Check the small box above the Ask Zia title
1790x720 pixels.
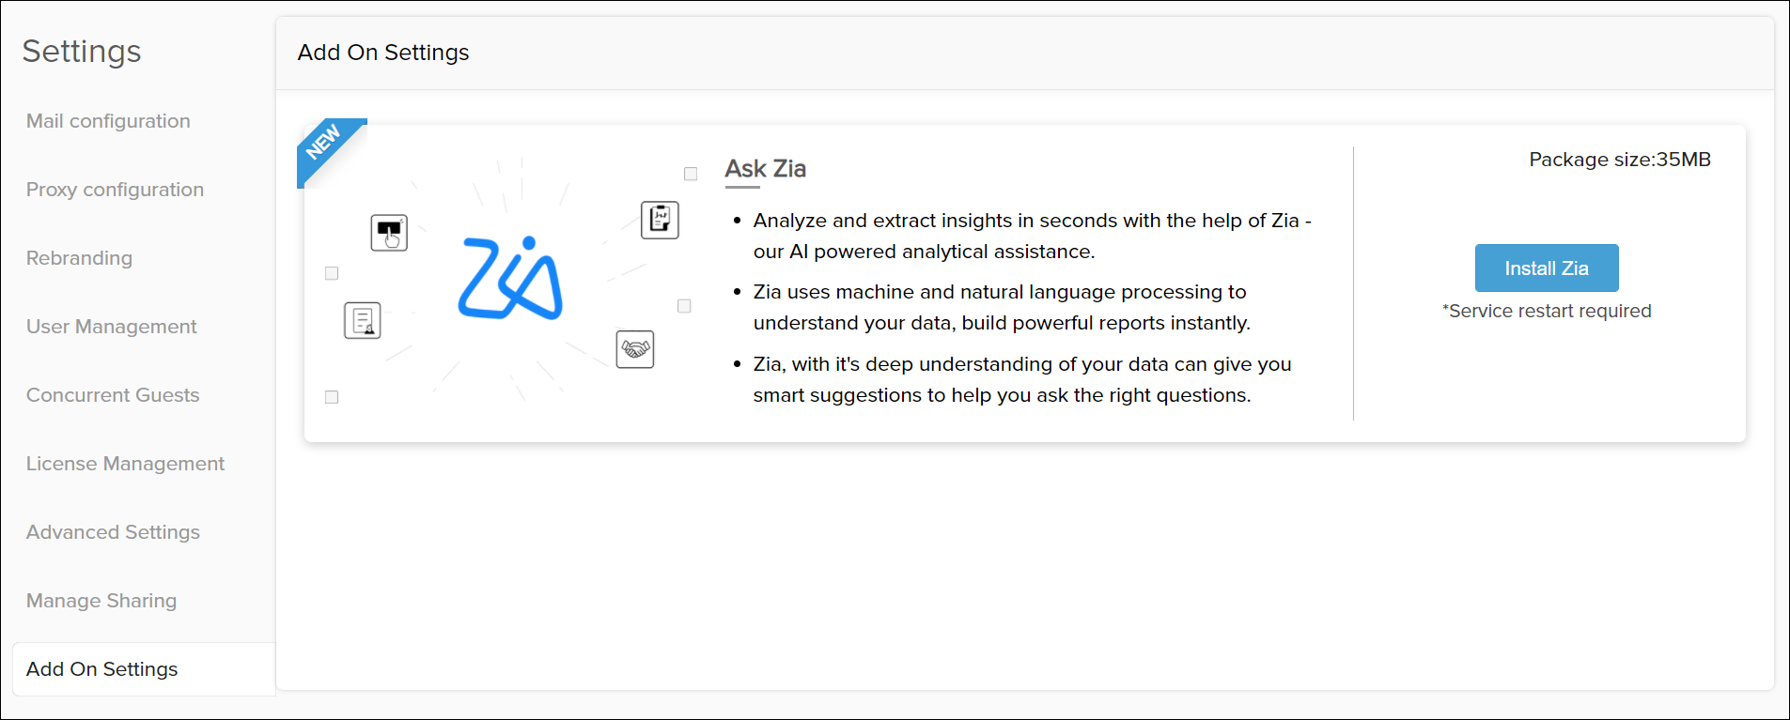pos(691,174)
